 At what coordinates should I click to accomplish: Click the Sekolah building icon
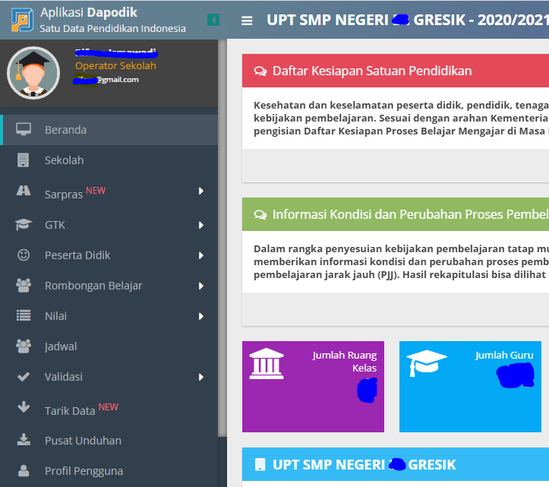(23, 160)
